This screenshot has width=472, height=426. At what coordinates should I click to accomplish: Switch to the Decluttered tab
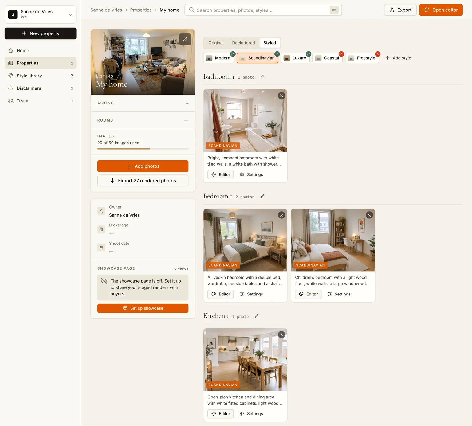pos(243,43)
